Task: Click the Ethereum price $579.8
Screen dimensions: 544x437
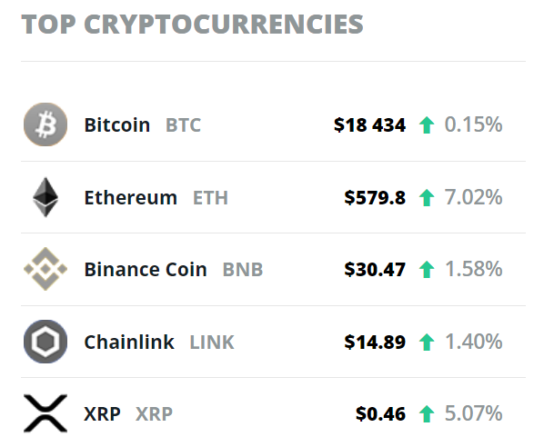Action: 375,198
